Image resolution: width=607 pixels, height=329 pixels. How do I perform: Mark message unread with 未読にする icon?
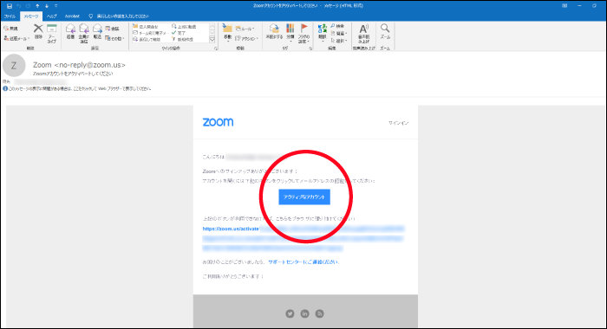[x=274, y=31]
